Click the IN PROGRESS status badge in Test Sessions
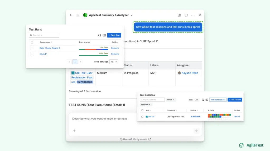 pos(195,117)
